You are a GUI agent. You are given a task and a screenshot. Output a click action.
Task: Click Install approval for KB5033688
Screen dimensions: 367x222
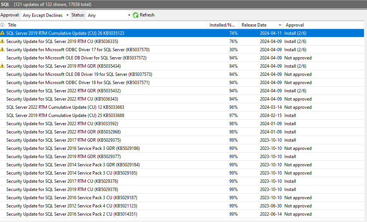pyautogui.click(x=290, y=115)
